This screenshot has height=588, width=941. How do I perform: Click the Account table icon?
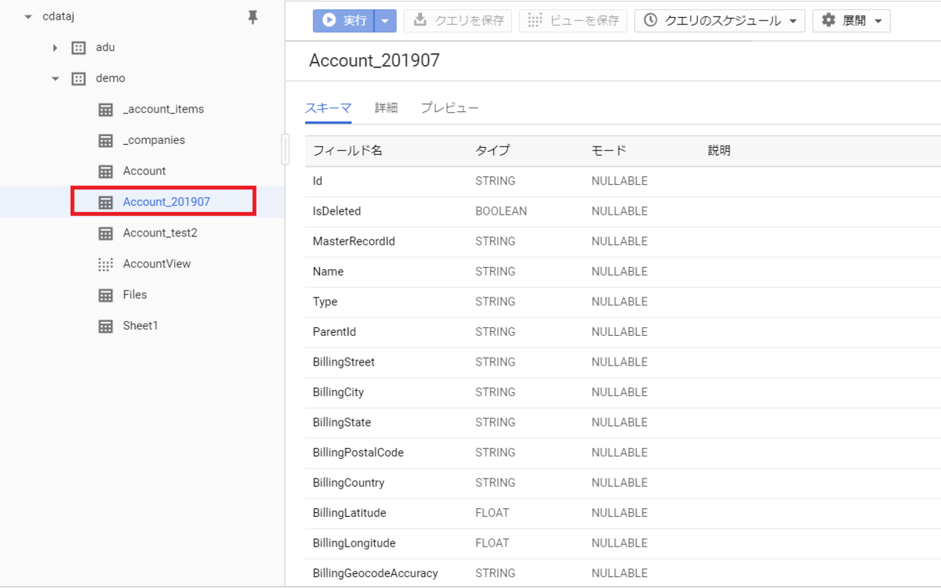tap(106, 171)
